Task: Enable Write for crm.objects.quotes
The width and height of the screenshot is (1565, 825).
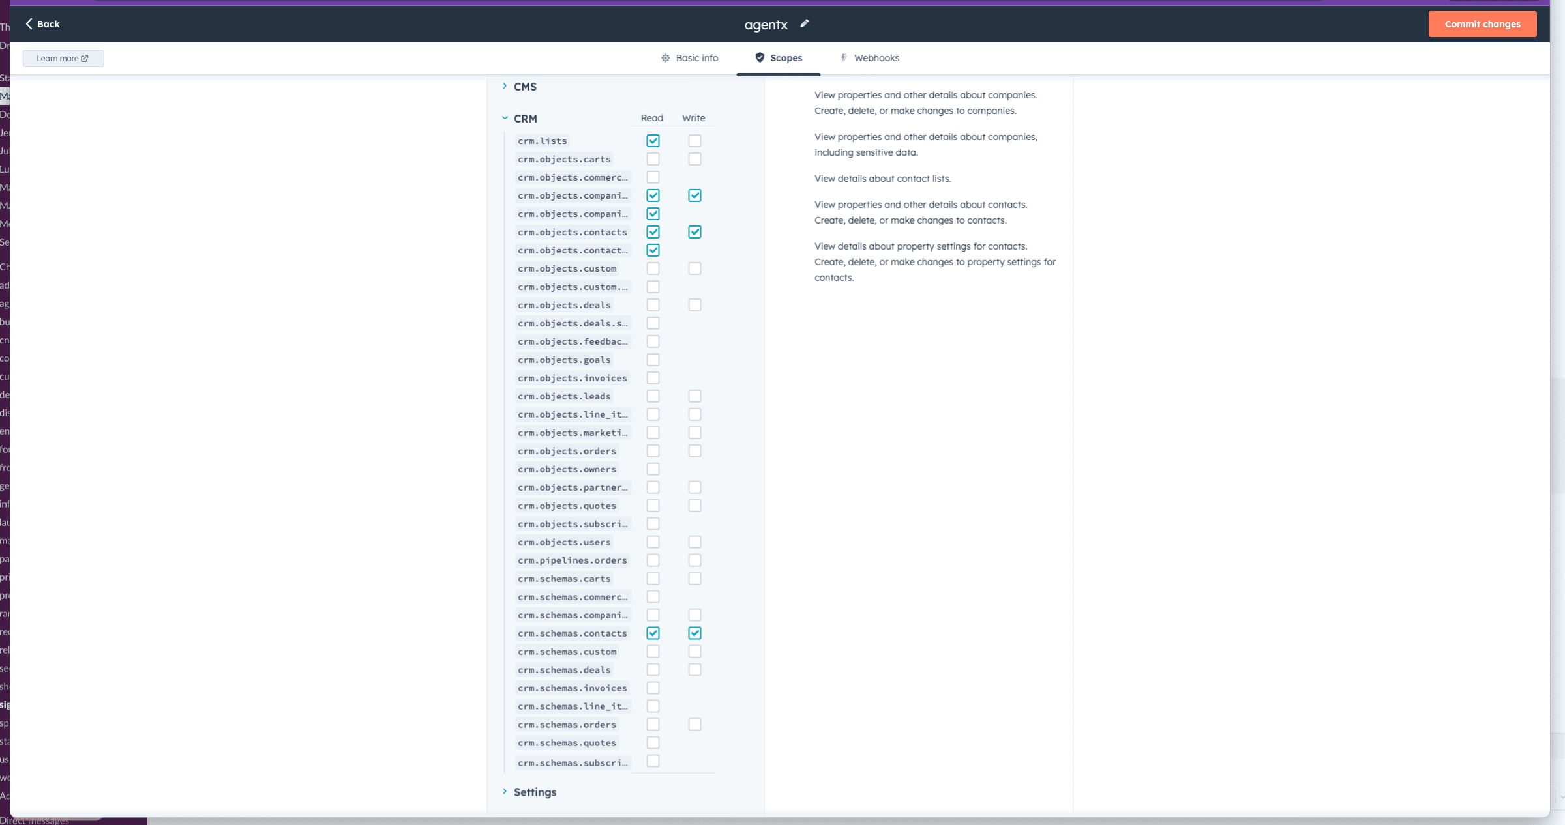Action: [694, 506]
